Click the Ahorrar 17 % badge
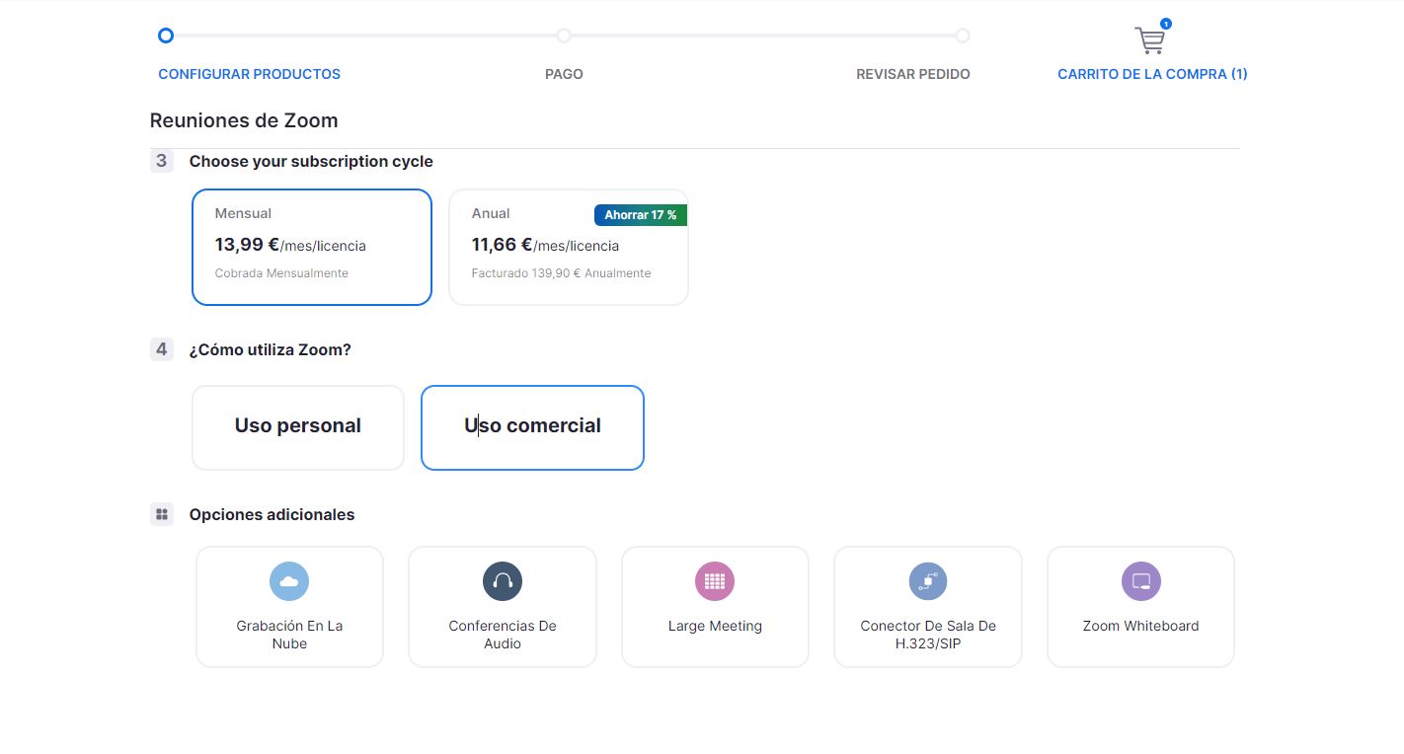 pos(641,215)
